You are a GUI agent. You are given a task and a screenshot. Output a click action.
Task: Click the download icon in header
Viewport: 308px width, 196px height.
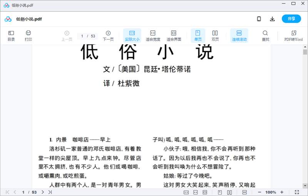pos(272,19)
